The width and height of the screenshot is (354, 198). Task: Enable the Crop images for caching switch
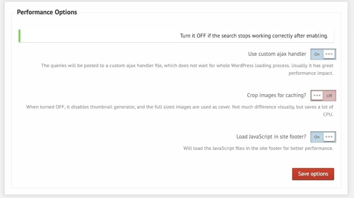click(x=323, y=96)
